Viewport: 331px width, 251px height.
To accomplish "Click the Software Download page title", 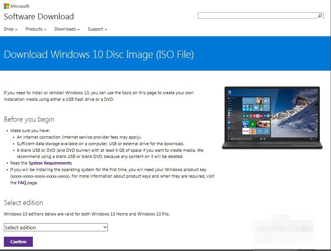I will pos(39,17).
